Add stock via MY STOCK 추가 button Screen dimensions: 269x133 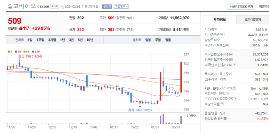coord(241,7)
